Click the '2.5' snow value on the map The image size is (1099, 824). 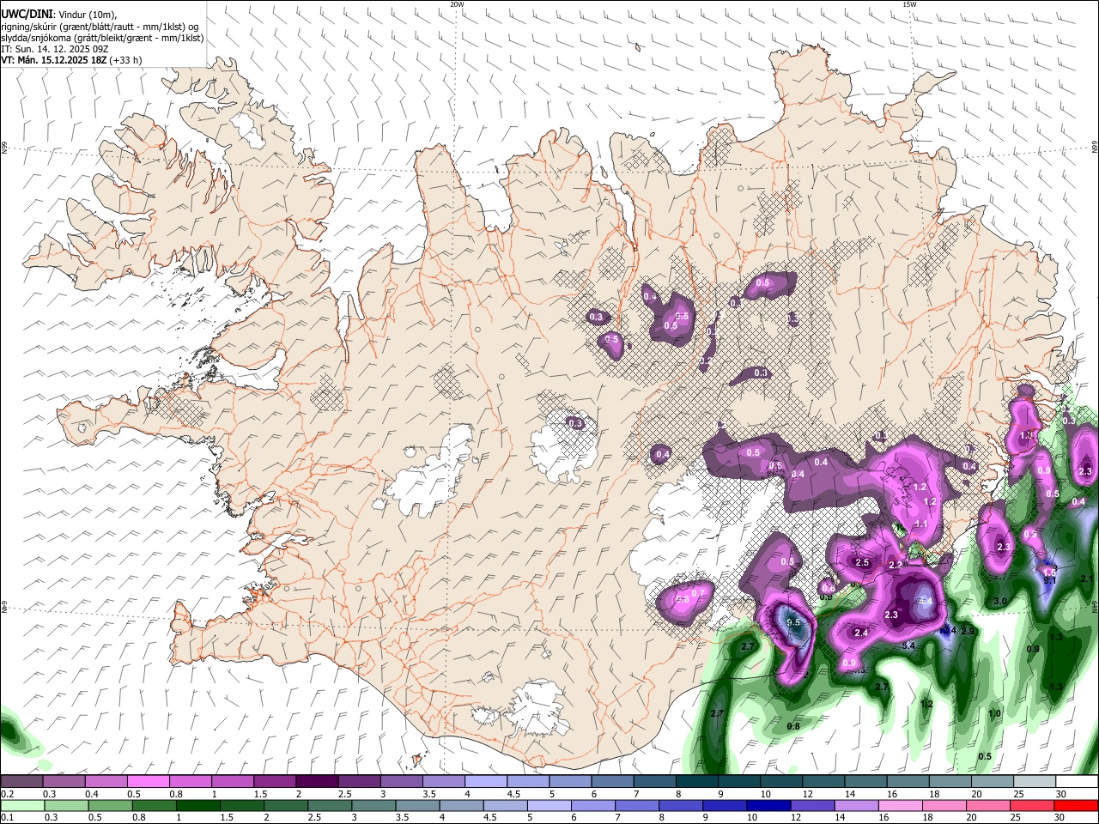coord(863,563)
